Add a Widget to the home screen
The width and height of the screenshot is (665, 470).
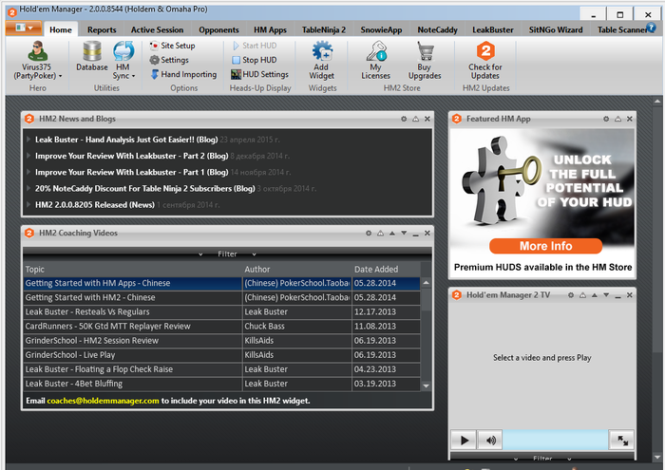[x=321, y=60]
